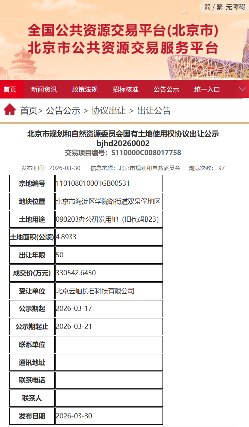Select the 联系人 label cell
This screenshot has height=427, width=249.
point(32,399)
